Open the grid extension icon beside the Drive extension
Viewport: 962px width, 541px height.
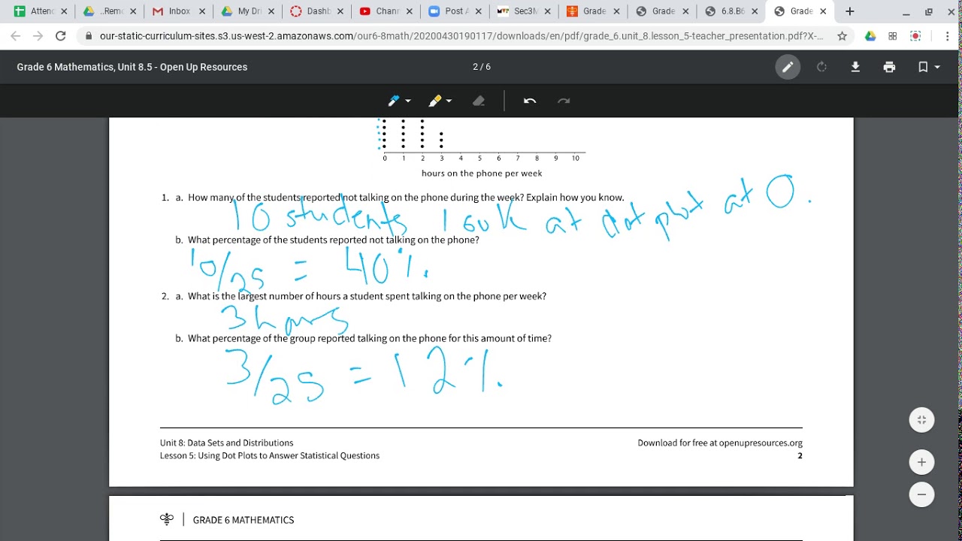coord(893,36)
